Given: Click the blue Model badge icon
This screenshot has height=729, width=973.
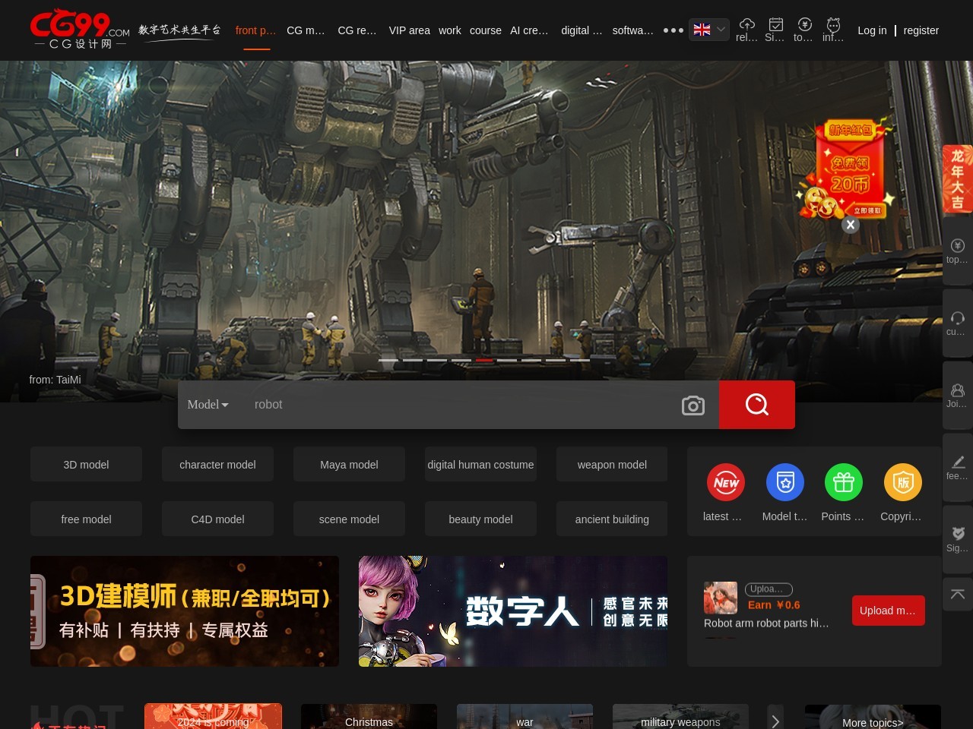Looking at the screenshot, I should point(784,482).
